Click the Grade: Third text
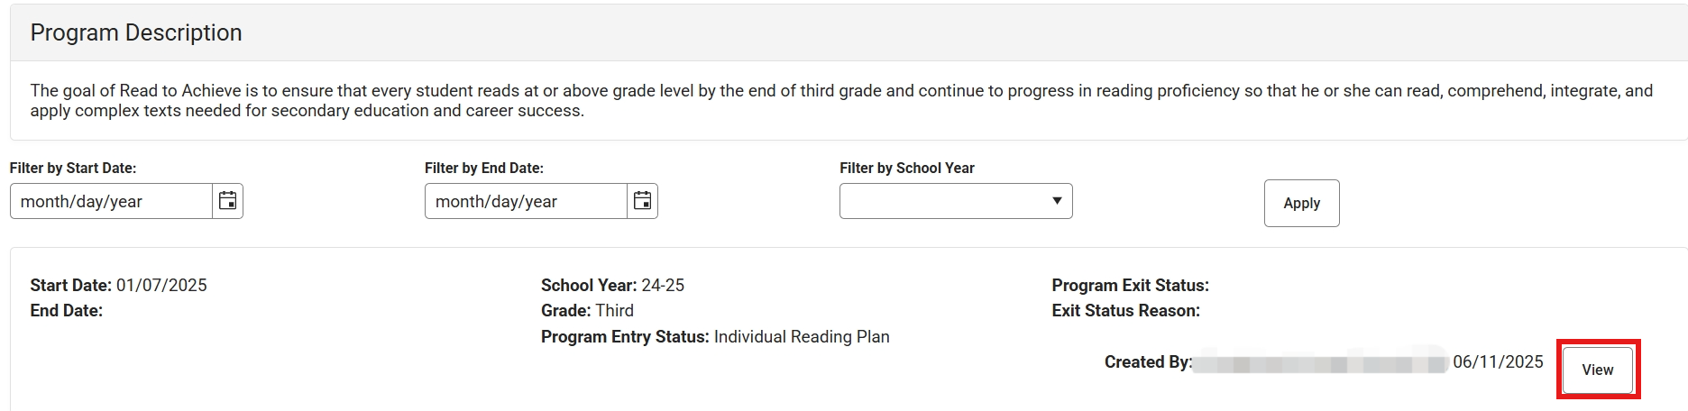1688x411 pixels. [x=587, y=311]
